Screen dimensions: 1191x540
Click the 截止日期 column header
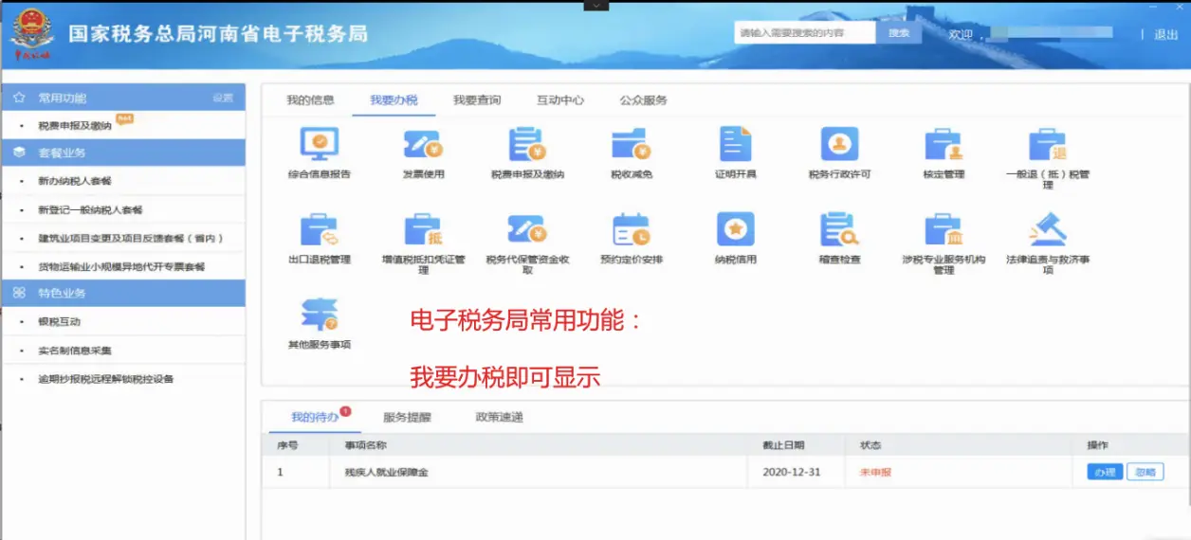pos(783,445)
